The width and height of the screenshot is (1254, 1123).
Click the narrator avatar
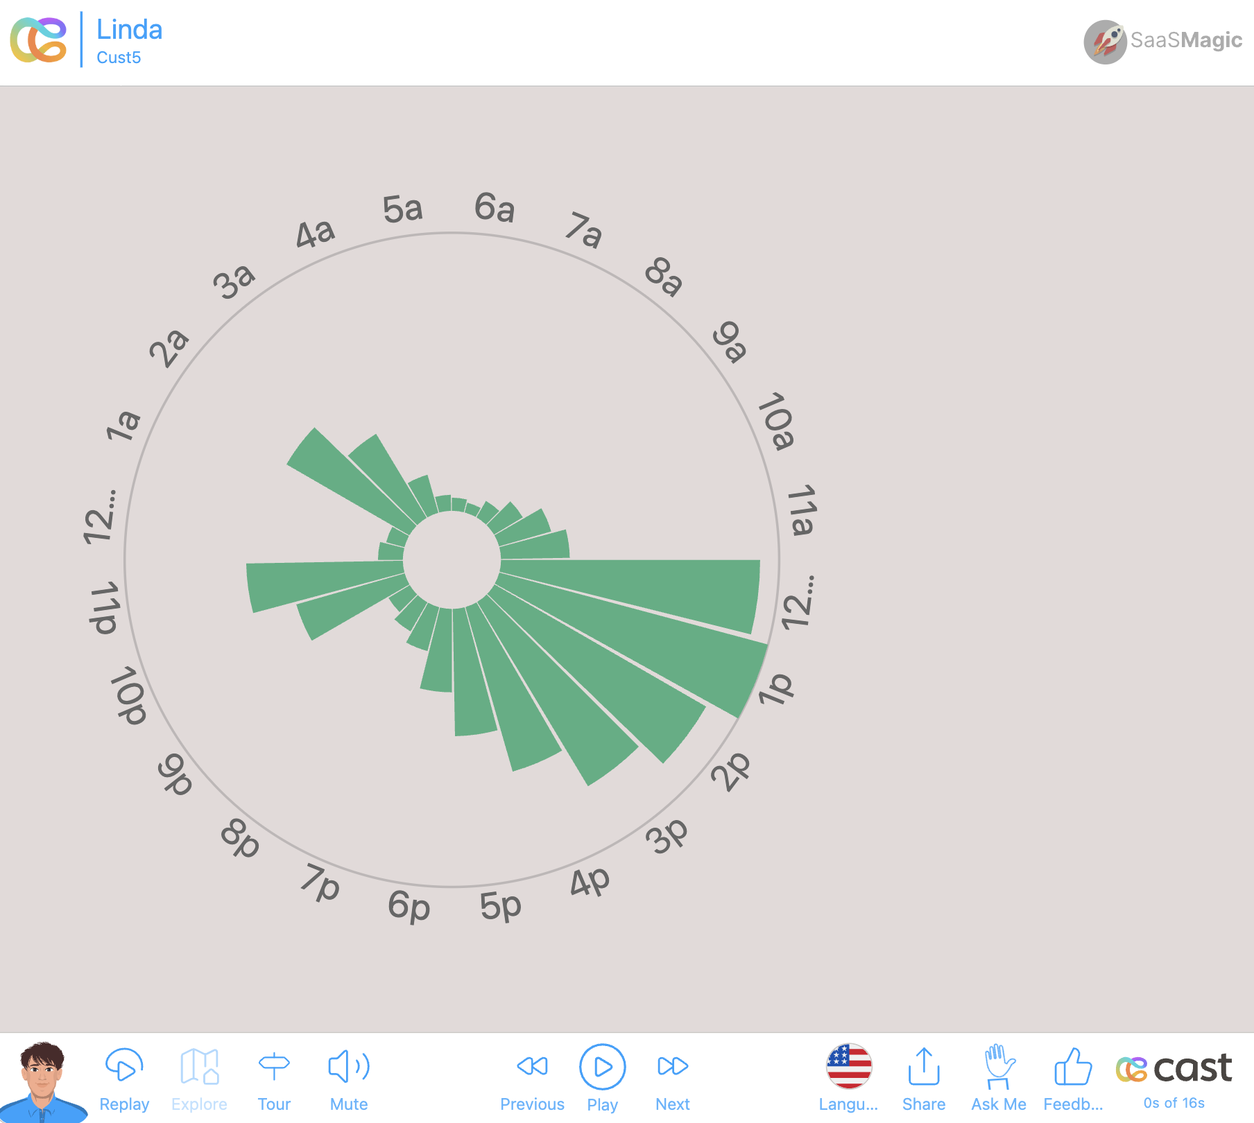click(x=42, y=1080)
